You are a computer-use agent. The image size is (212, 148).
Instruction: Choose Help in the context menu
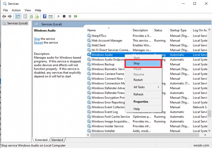[x=143, y=109]
